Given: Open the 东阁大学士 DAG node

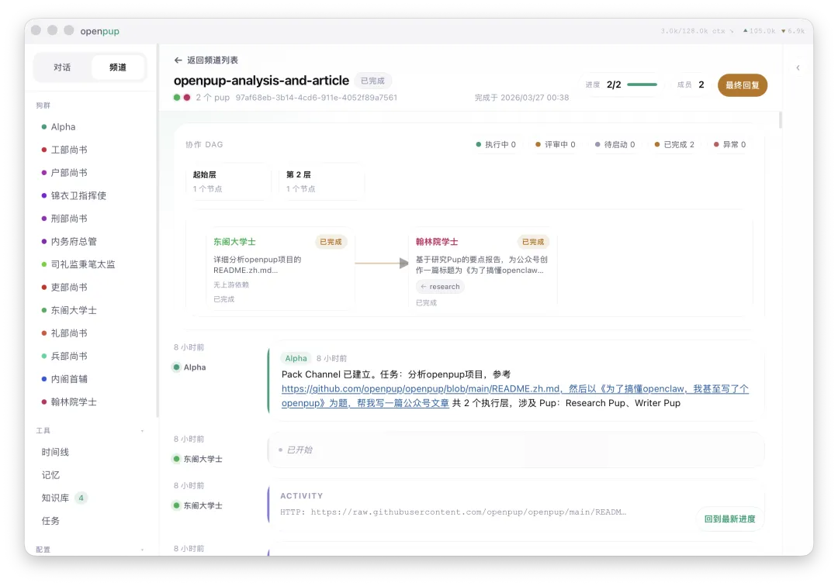Looking at the screenshot, I should [280, 270].
